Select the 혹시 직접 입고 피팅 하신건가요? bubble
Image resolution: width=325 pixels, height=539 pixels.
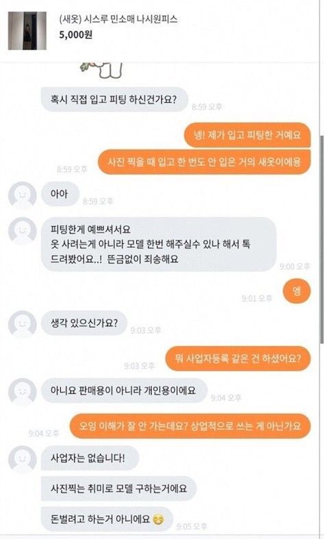tap(114, 100)
